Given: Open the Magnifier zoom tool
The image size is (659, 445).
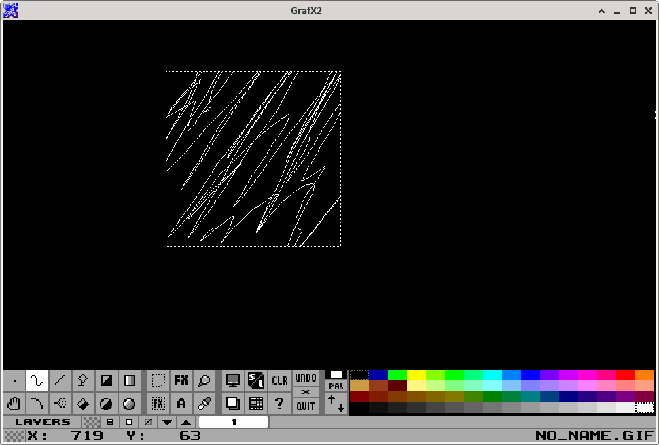Looking at the screenshot, I should [x=204, y=380].
